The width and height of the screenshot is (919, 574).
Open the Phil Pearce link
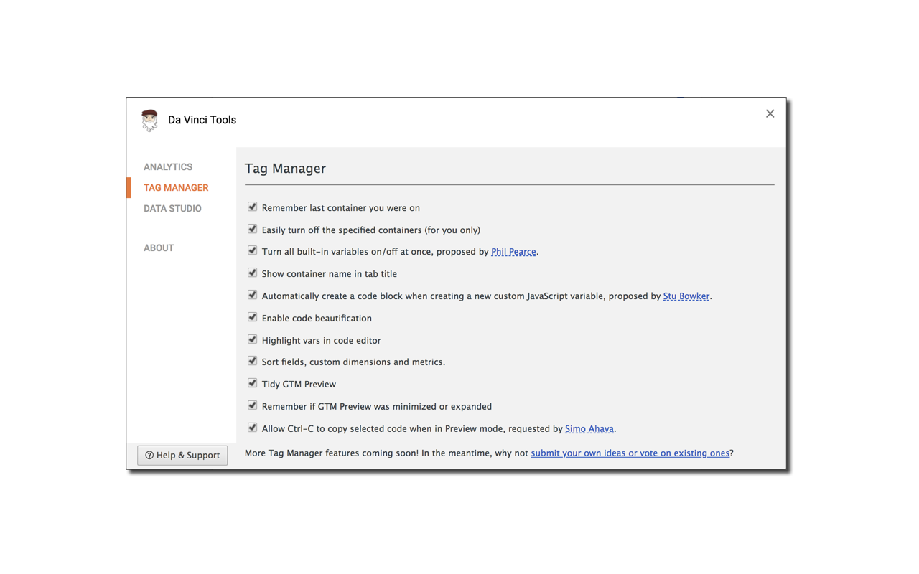pyautogui.click(x=513, y=252)
